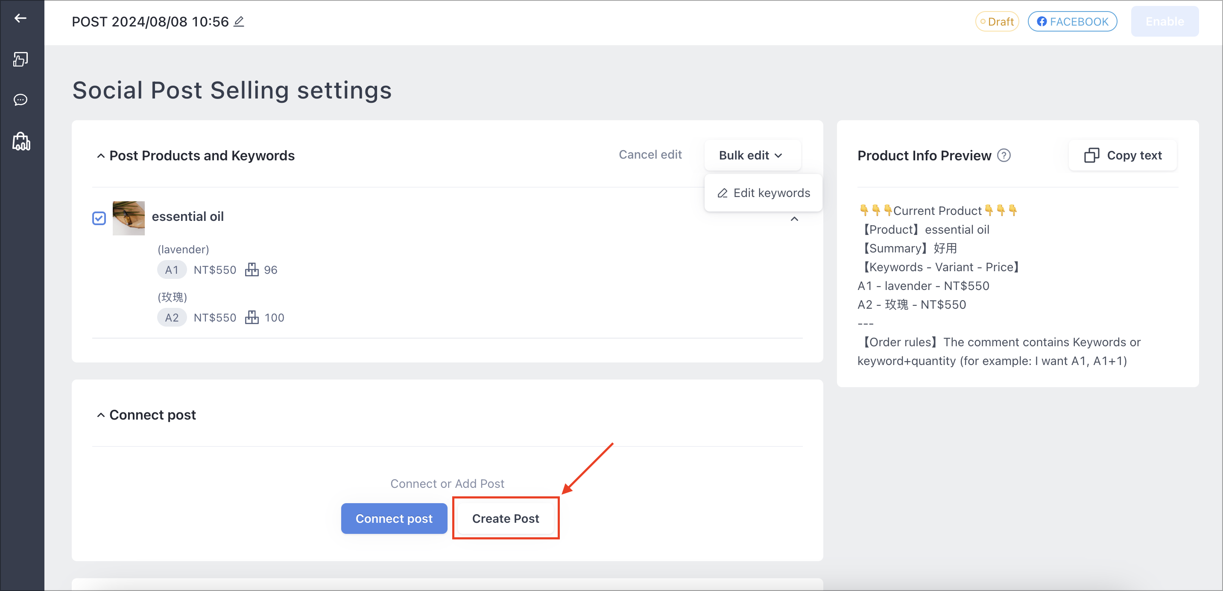Collapse the Connect post section
The width and height of the screenshot is (1223, 591).
101,415
